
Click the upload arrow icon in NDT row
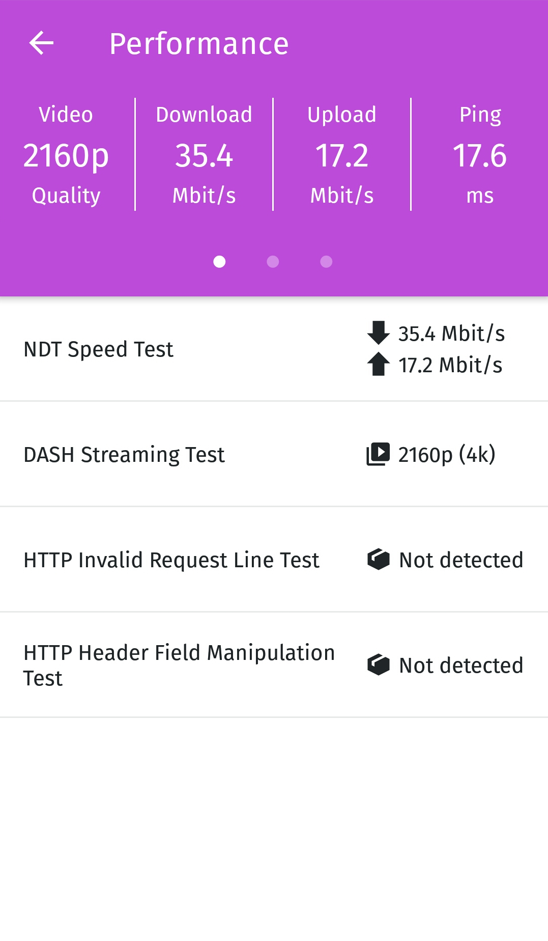point(378,365)
